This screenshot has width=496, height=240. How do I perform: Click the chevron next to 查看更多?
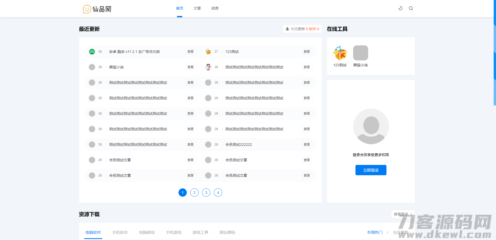pos(411,214)
